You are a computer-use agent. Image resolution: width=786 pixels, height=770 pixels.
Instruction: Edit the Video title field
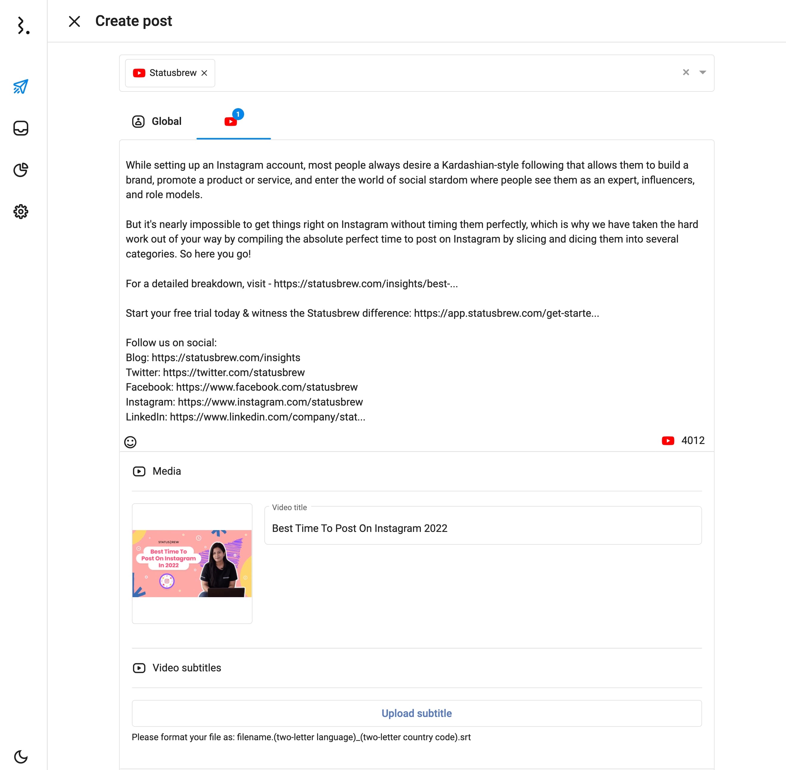[483, 525]
